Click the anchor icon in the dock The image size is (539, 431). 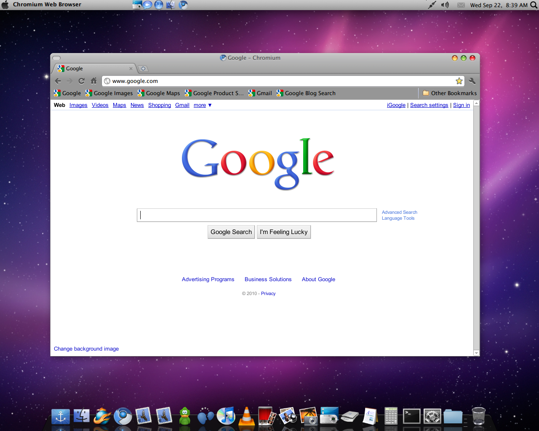click(61, 416)
